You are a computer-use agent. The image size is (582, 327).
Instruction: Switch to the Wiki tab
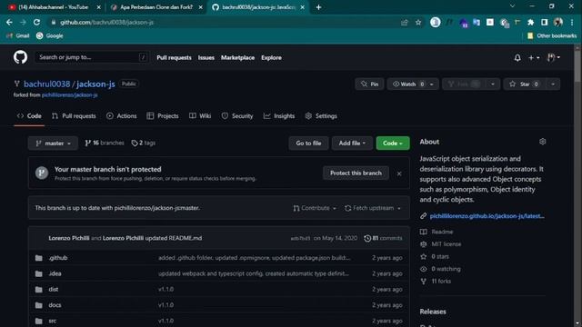[200, 116]
